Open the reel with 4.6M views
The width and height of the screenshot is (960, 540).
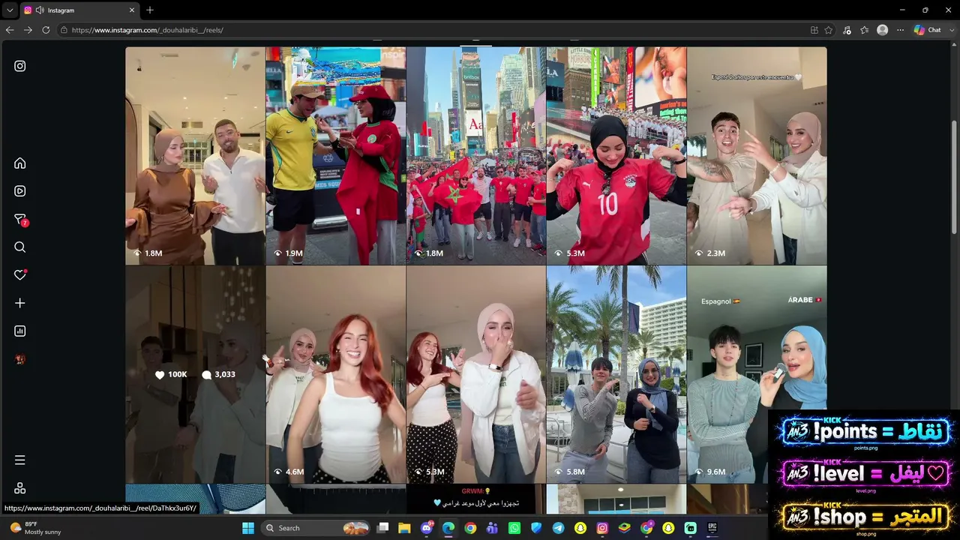[x=336, y=374]
